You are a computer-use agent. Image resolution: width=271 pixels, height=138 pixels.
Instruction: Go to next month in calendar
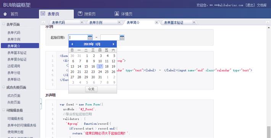tap(113, 44)
